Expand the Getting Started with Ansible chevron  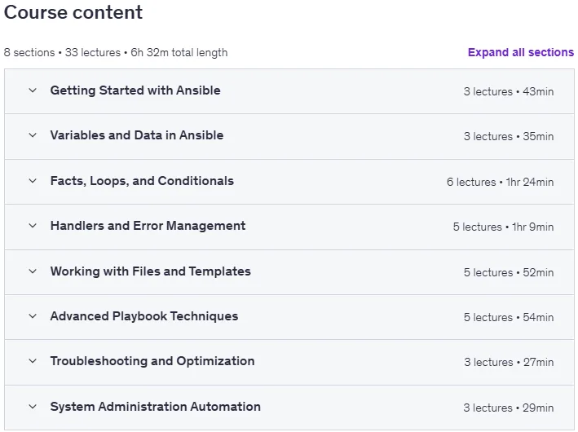(x=33, y=90)
